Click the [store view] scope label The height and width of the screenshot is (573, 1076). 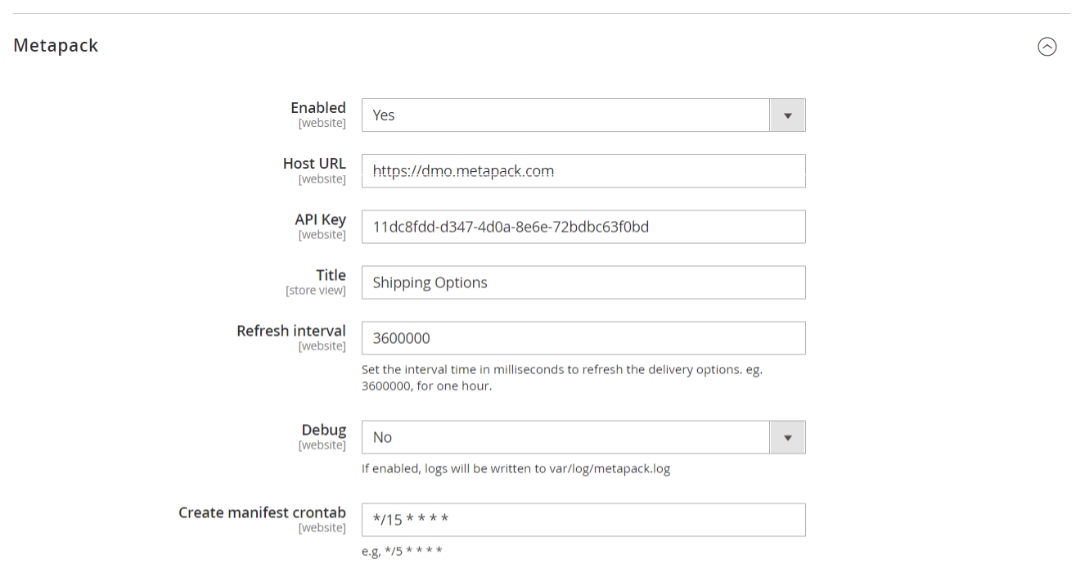(316, 291)
